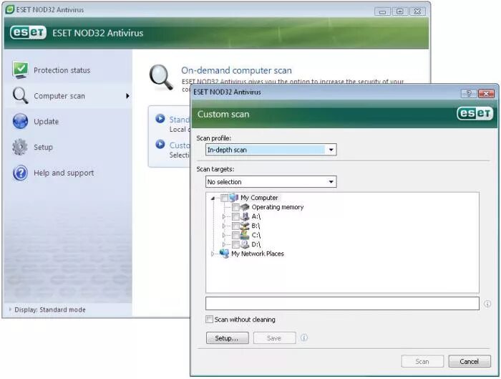Enable Scan without cleaning checkbox
This screenshot has width=501, height=379.
coord(209,320)
